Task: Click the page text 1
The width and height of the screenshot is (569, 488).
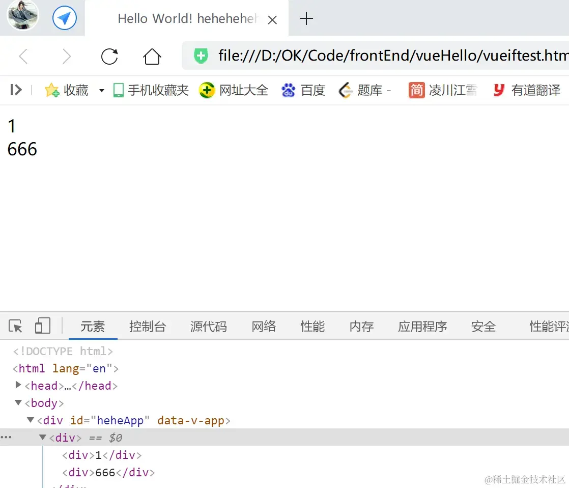Action: point(12,126)
